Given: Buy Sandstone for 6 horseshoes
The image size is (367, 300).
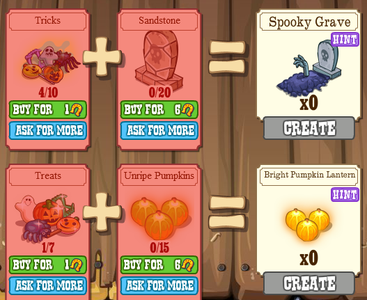Looking at the screenshot, I should point(159,109).
